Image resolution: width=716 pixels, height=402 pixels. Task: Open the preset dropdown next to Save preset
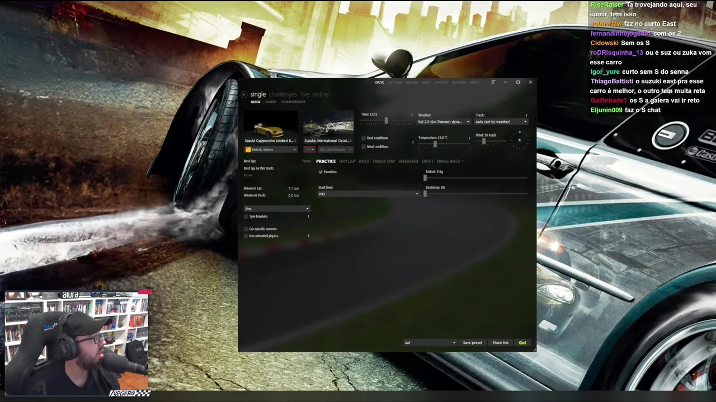point(430,343)
